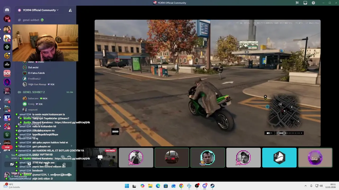Select the red car avatar participant tile
The image size is (339, 190).
(x=172, y=158)
